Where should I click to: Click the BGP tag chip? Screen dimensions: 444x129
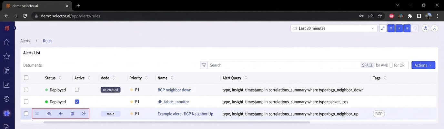point(379,114)
